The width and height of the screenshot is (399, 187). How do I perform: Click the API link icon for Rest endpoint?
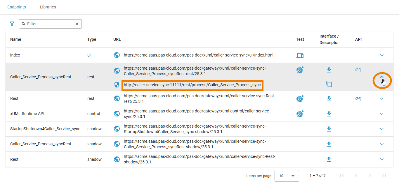pyautogui.click(x=358, y=99)
